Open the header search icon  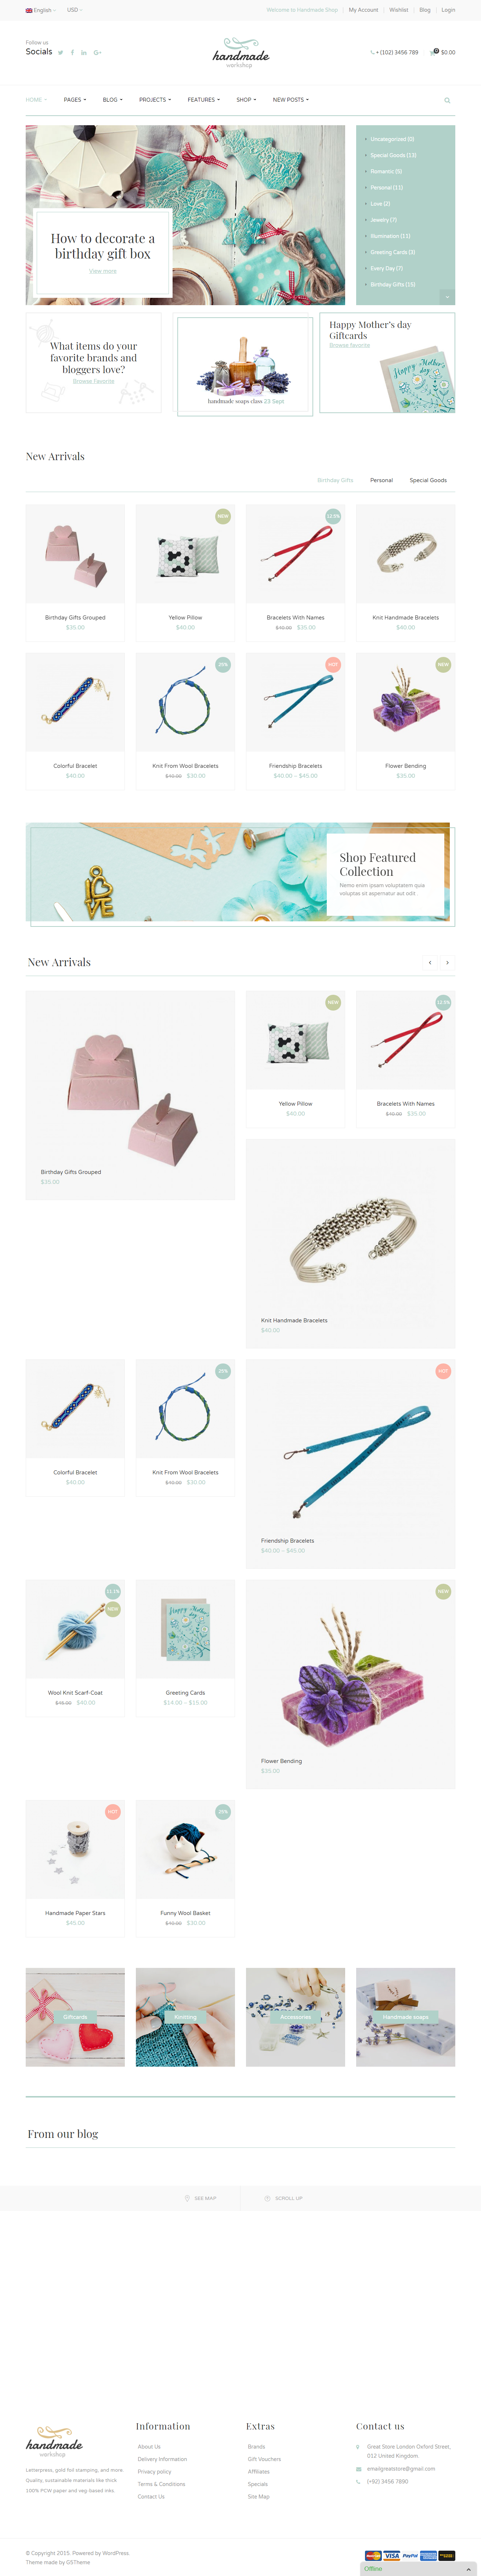click(447, 100)
